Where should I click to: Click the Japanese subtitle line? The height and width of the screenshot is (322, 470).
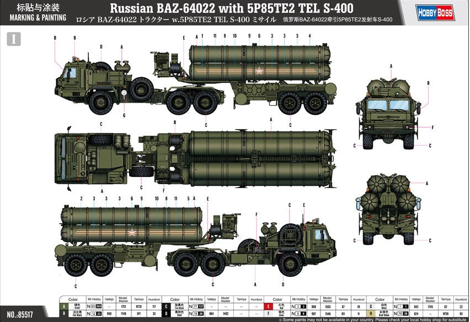pos(176,20)
